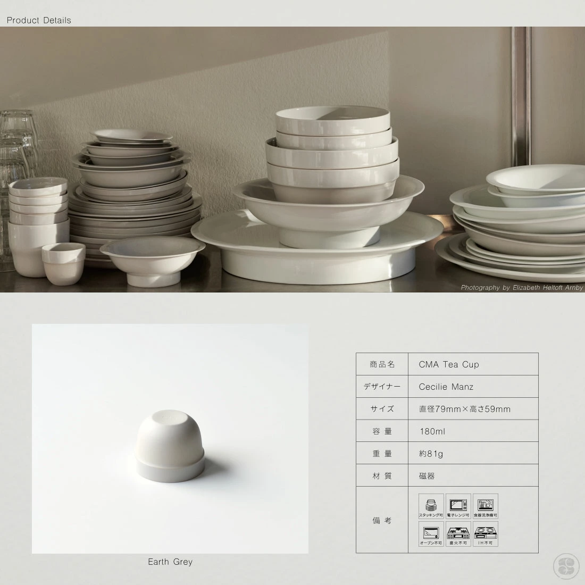Click the "材質" row label

click(382, 476)
